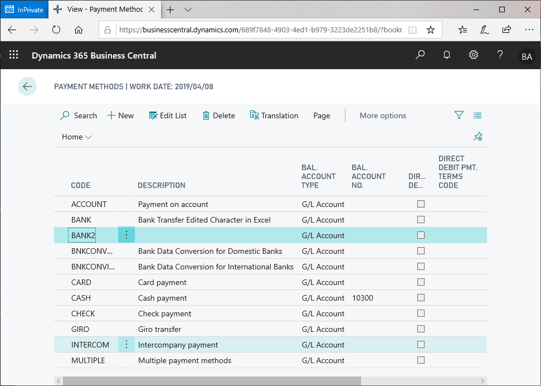Image resolution: width=541 pixels, height=386 pixels.
Task: Click the search magnifier in the header bar
Action: 420,55
